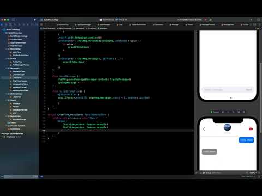The width and height of the screenshot is (262, 196).
Task: Expand the Kingfisher package
Action: point(2,137)
